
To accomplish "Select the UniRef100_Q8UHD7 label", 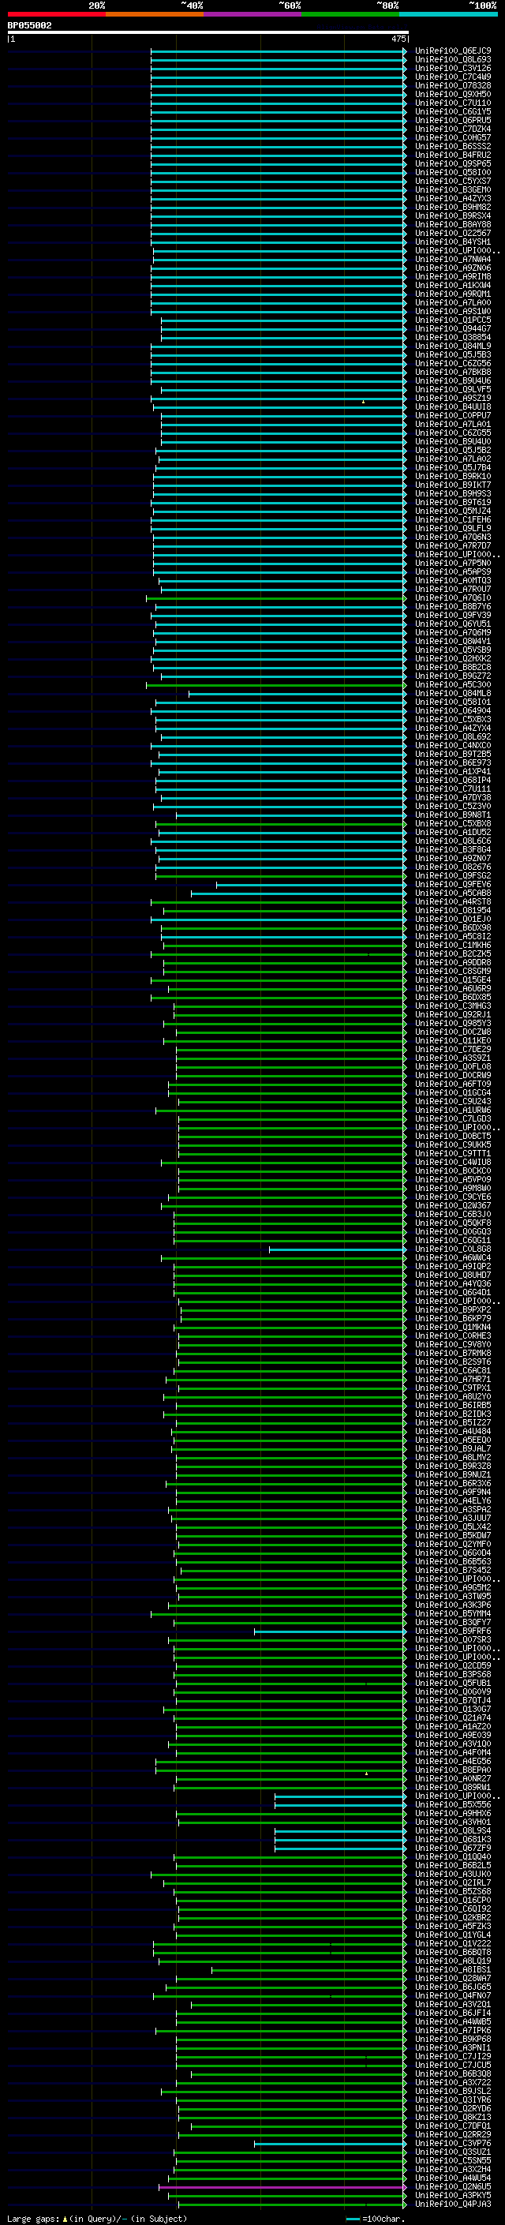I will pos(453,1275).
